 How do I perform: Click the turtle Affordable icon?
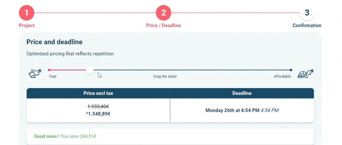306,73
